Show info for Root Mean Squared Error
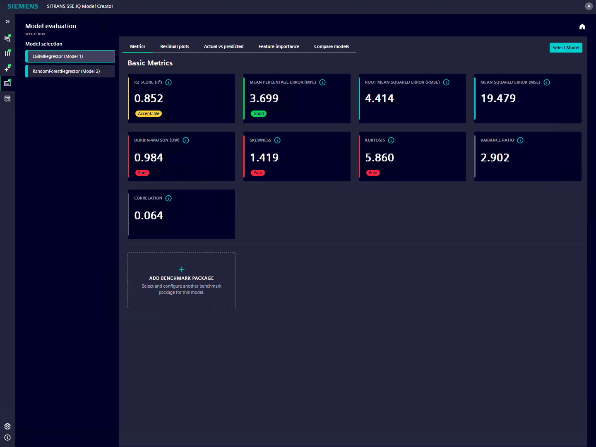This screenshot has width=596, height=447. click(x=446, y=82)
